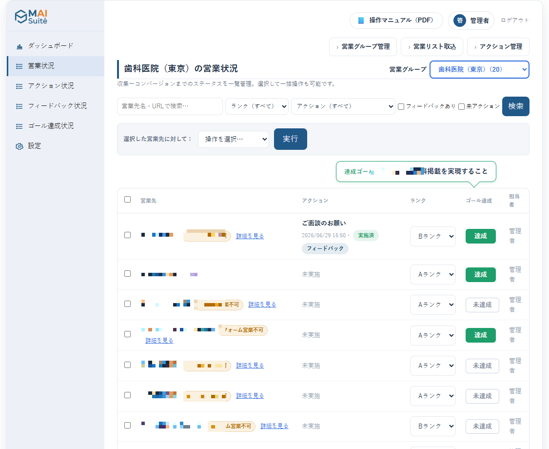Screen dimensions: 549x449
Task: Click the ログアウト link
Action: (x=514, y=20)
